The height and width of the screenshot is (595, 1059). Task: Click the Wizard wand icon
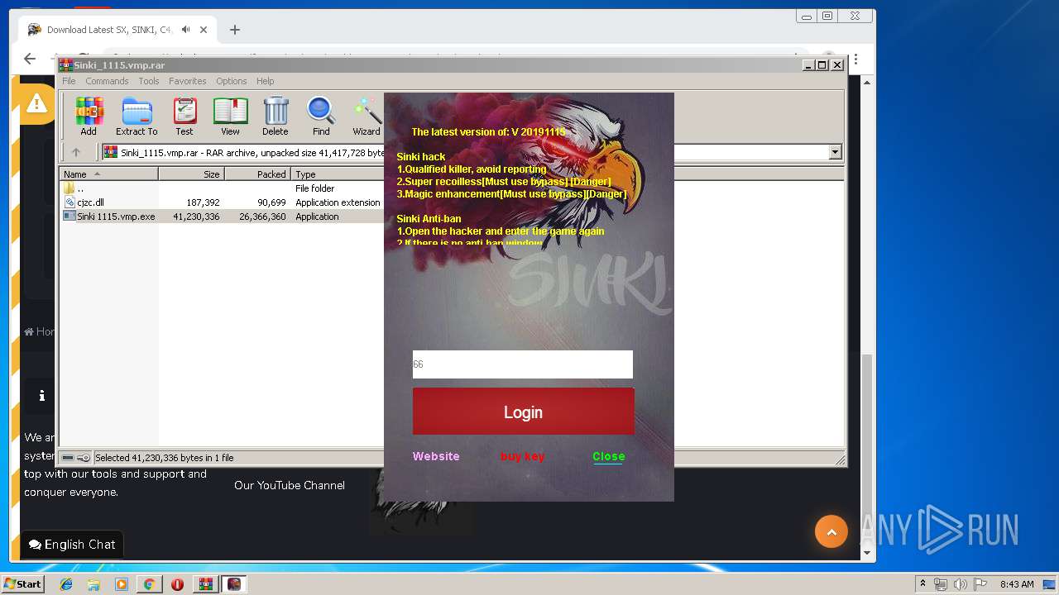click(367, 117)
